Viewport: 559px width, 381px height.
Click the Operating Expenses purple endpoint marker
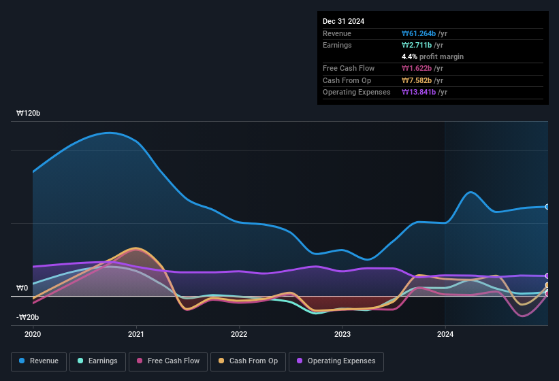point(547,276)
